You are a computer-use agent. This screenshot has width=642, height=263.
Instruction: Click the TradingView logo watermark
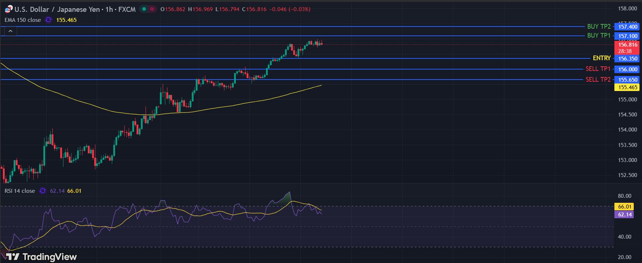point(42,257)
